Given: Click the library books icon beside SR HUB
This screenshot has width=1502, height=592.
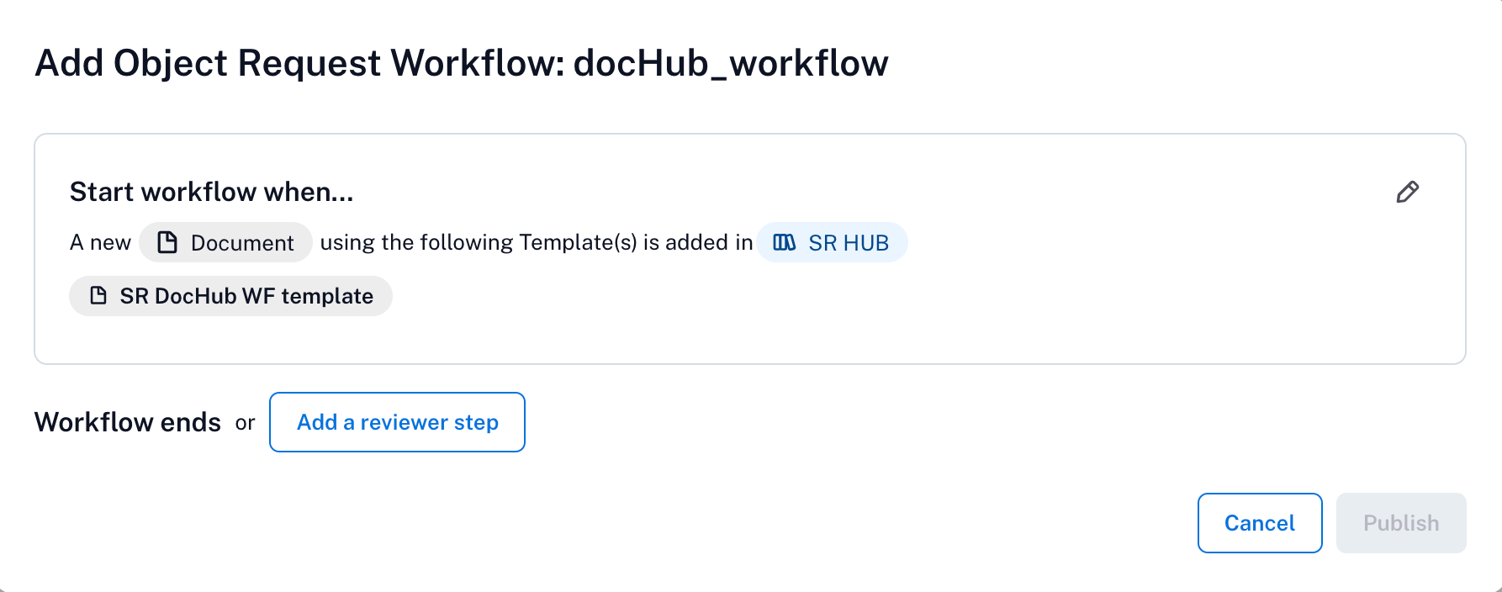Looking at the screenshot, I should point(784,242).
